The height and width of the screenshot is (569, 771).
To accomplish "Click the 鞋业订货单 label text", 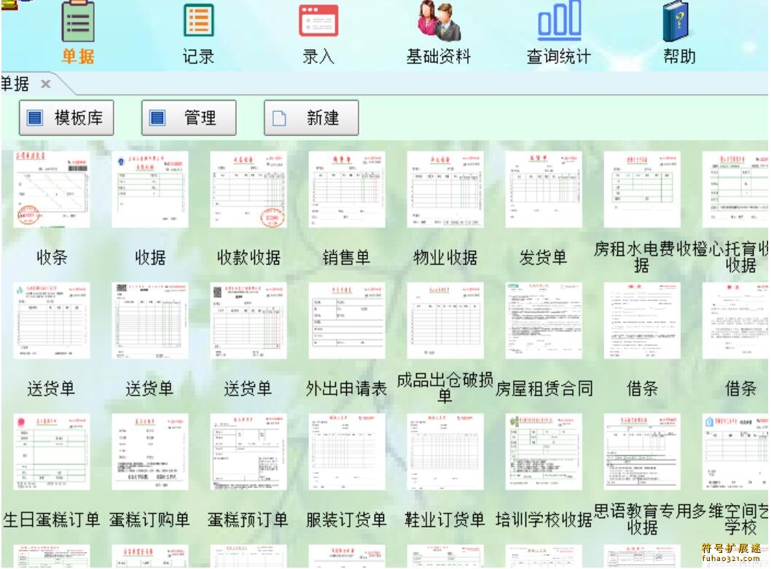I will [445, 519].
